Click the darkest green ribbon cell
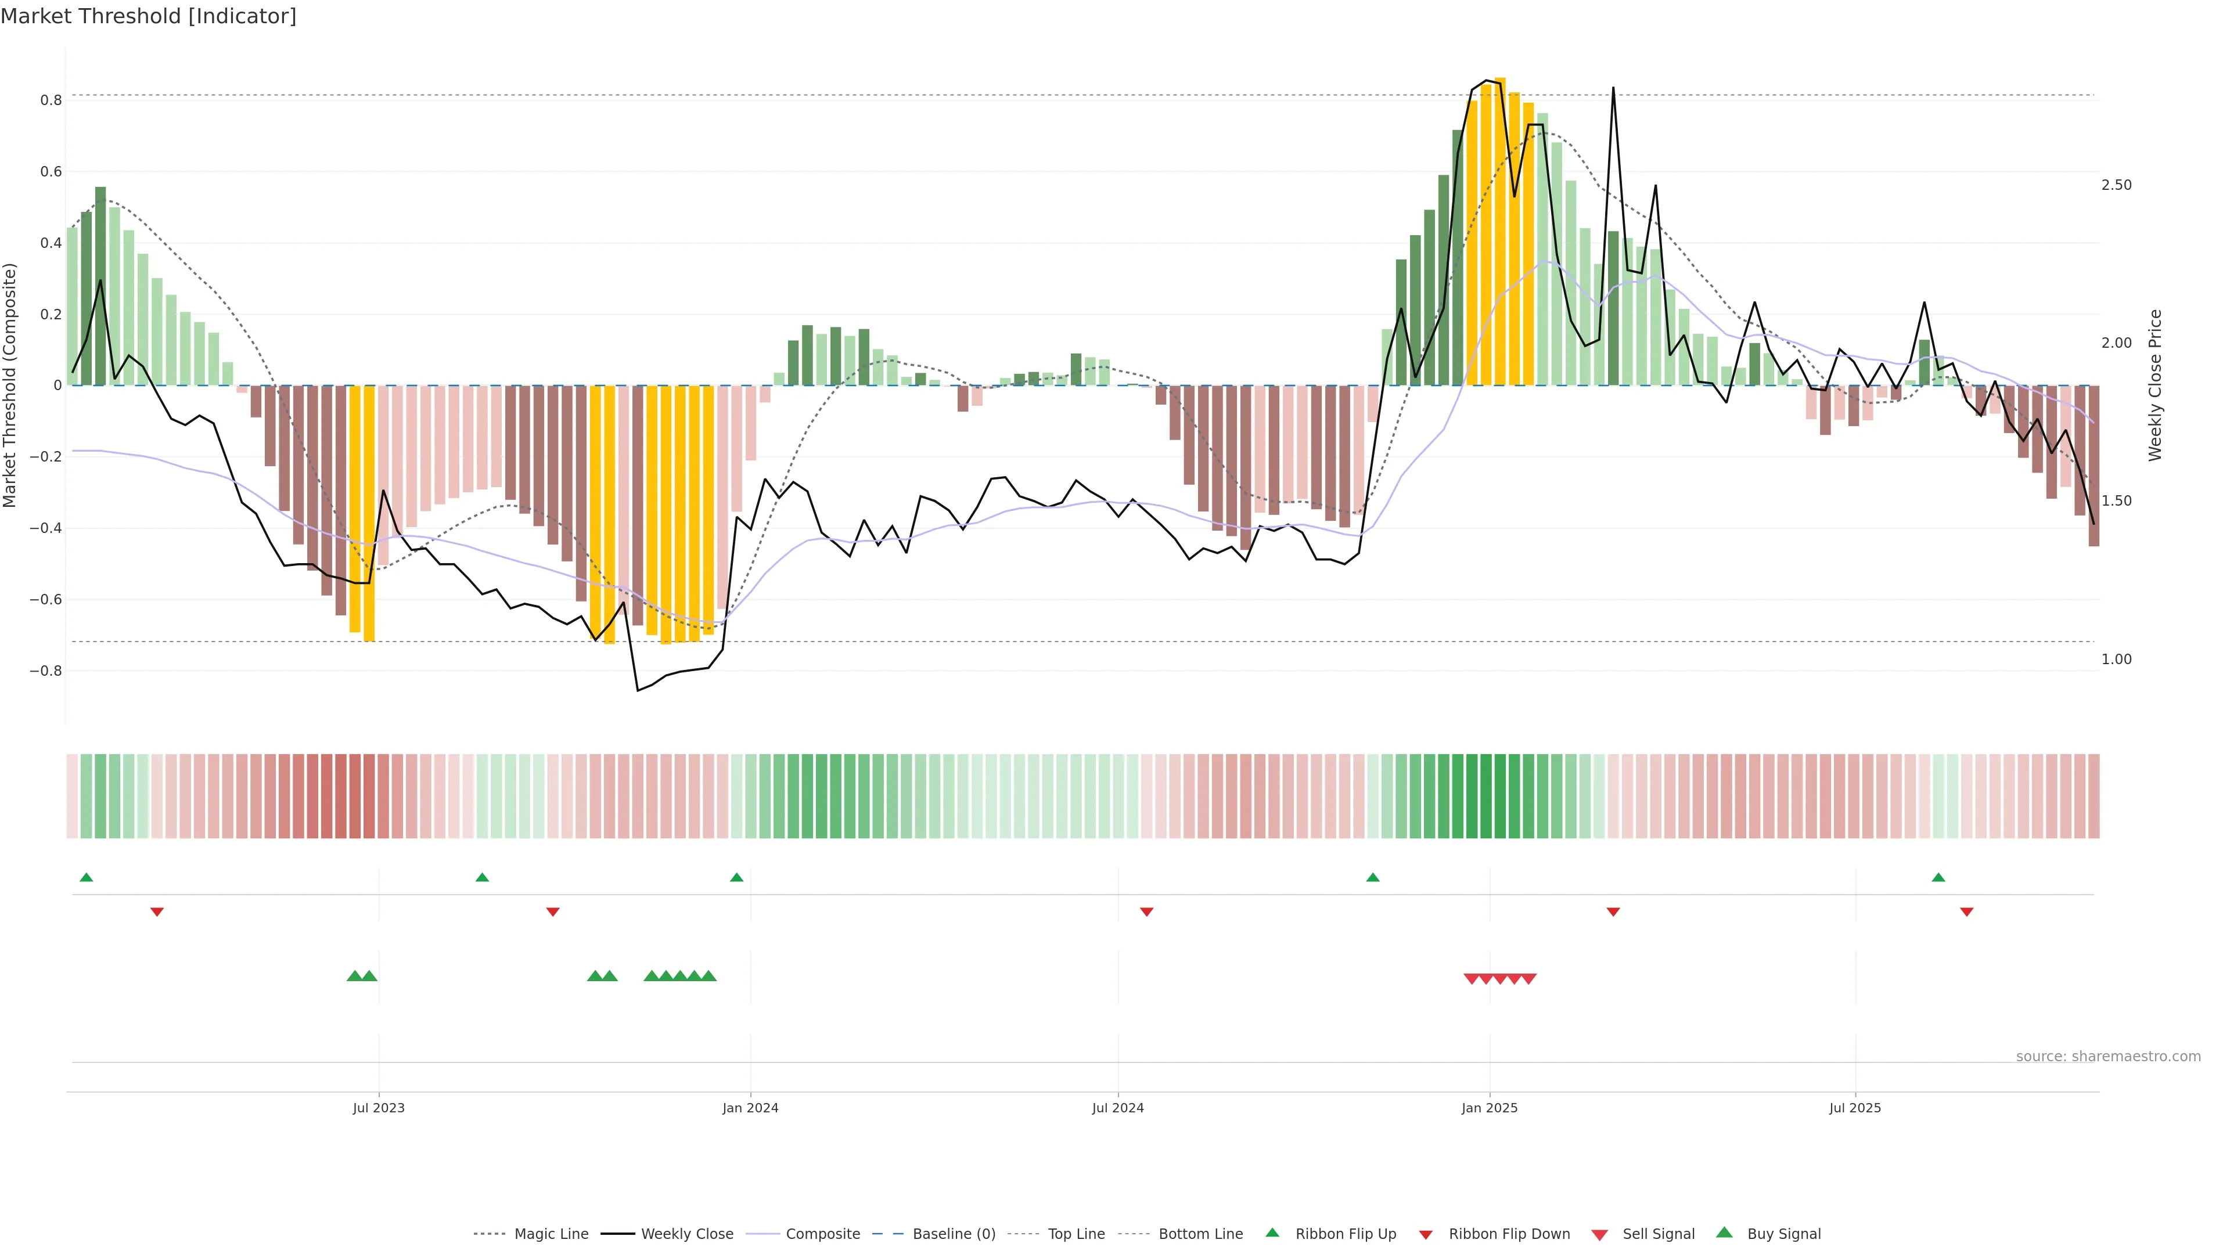2230x1254 pixels. pyautogui.click(x=1486, y=796)
